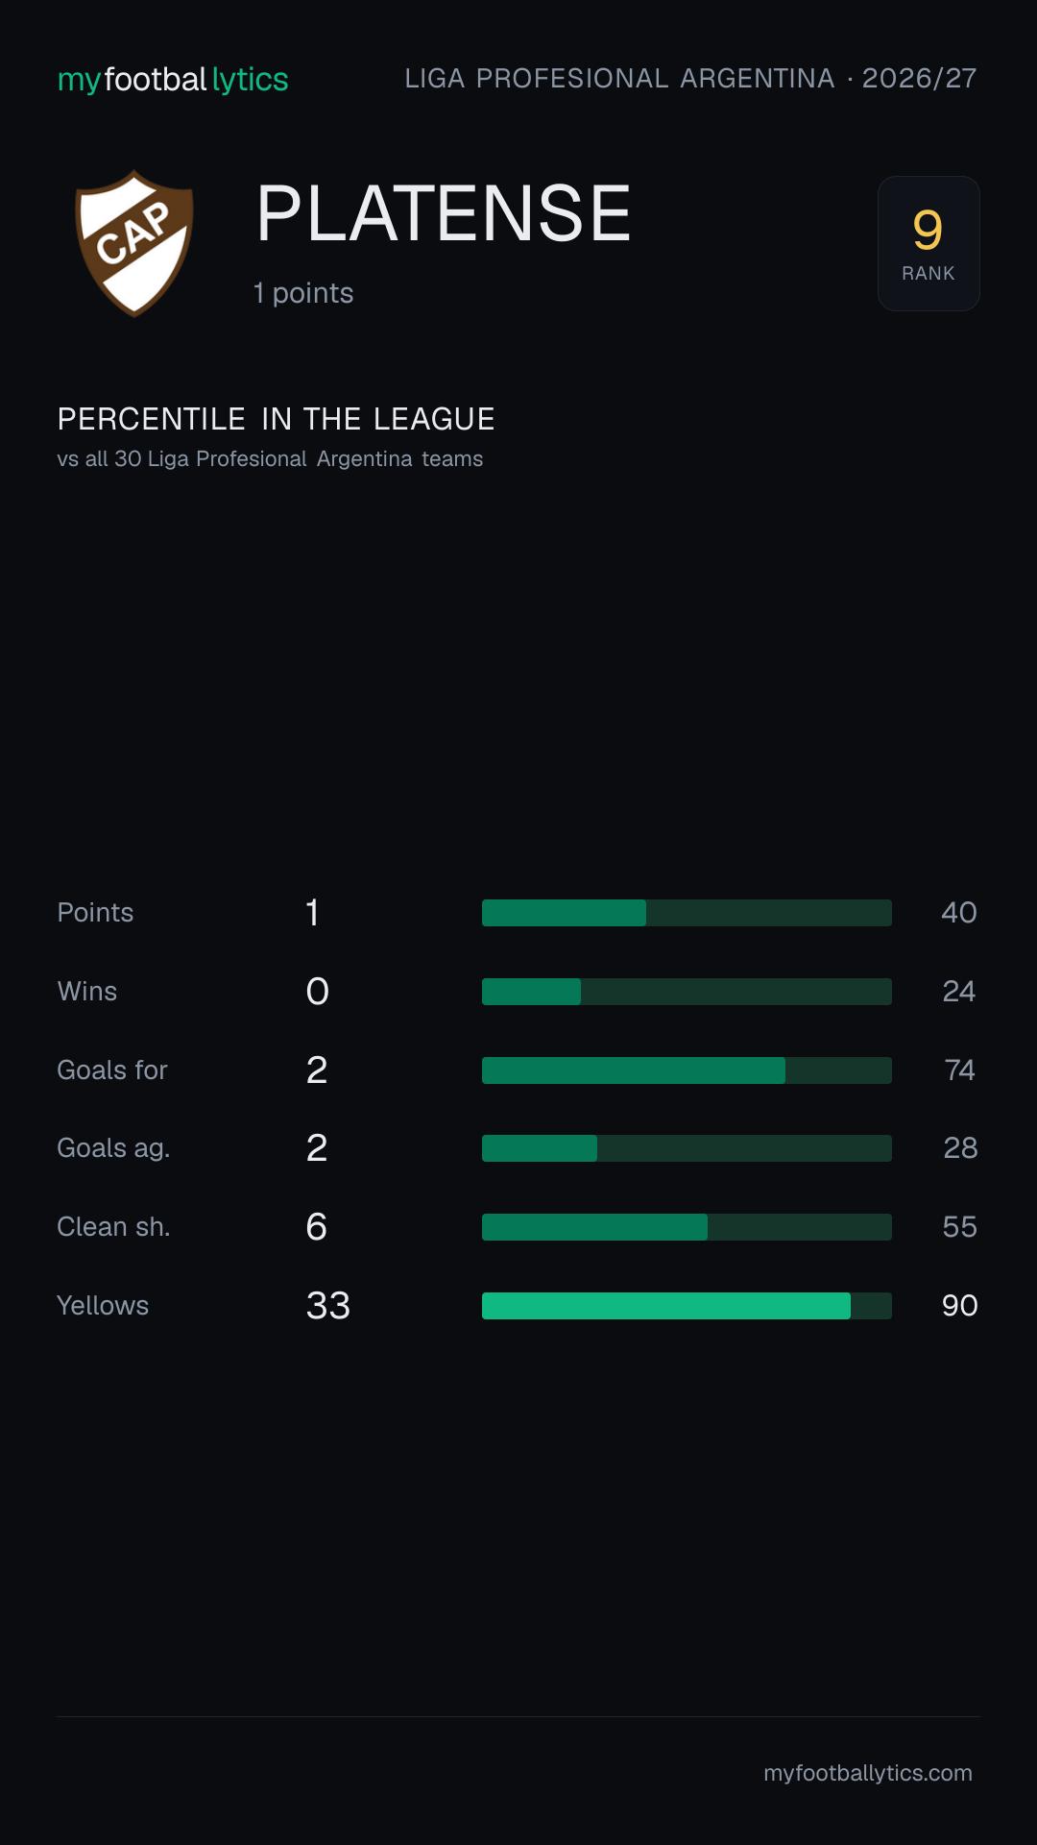Click the 1 points subtitle
Screen dimensions: 1037x1845
[x=303, y=293]
